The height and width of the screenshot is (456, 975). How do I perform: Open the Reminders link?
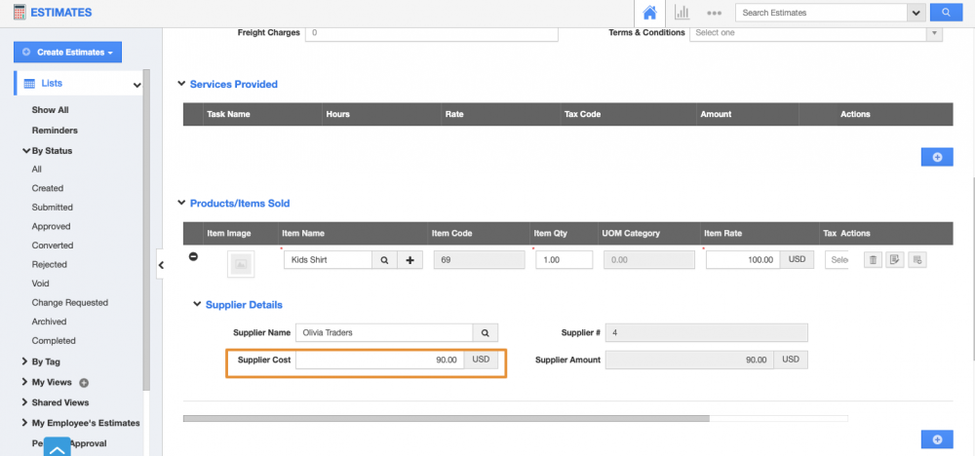(x=55, y=130)
